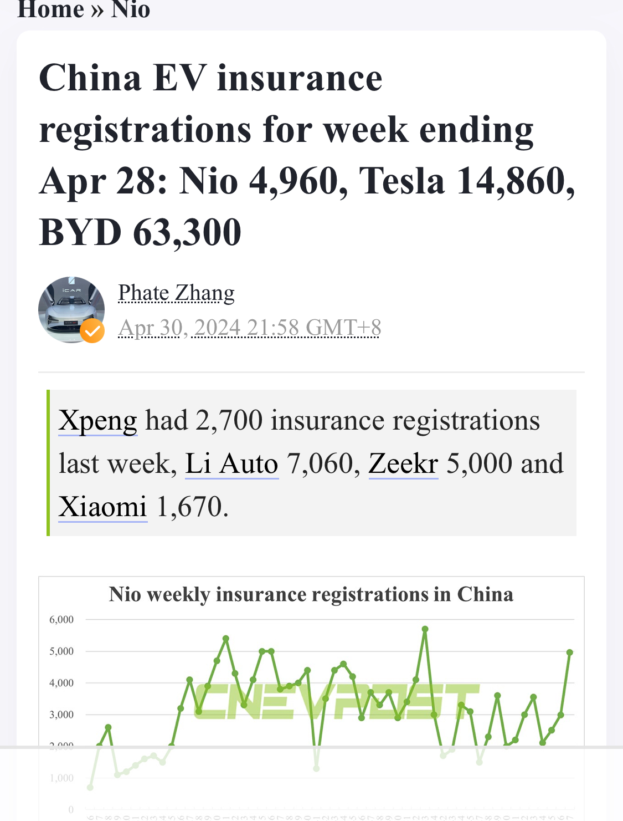
Task: Click the 5,000 y-axis label
Action: [61, 651]
